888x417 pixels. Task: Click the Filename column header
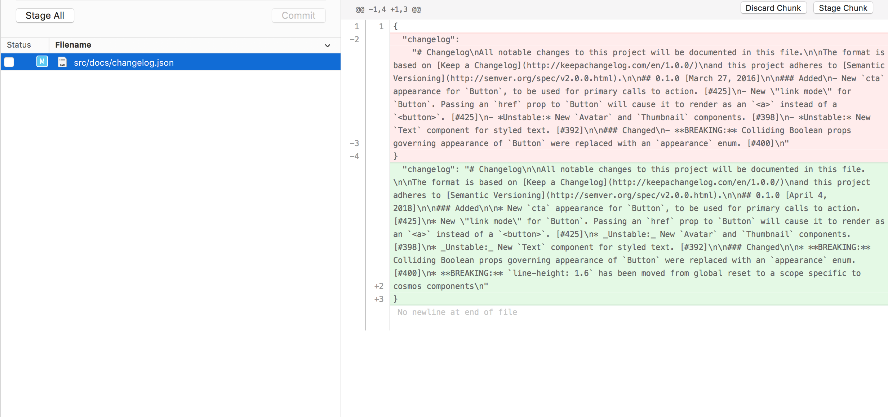[x=73, y=45]
